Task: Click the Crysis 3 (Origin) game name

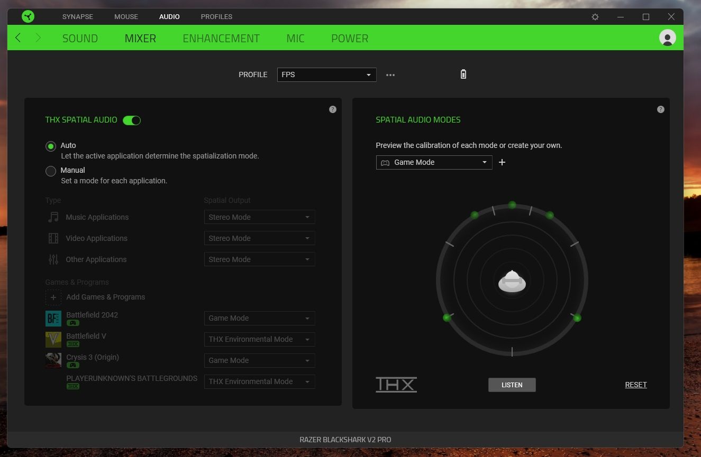Action: tap(93, 357)
